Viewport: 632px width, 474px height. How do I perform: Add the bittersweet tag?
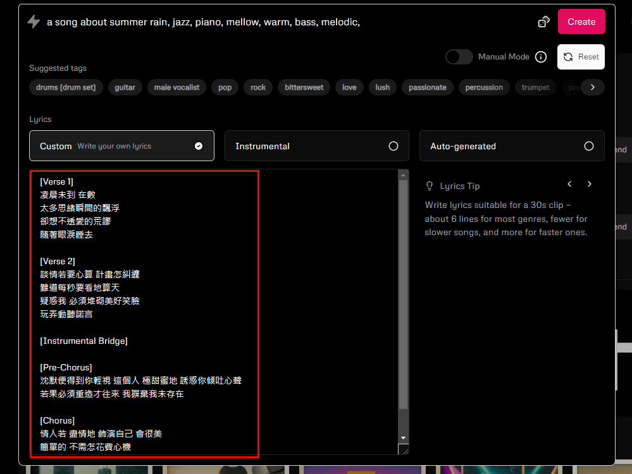pyautogui.click(x=304, y=87)
